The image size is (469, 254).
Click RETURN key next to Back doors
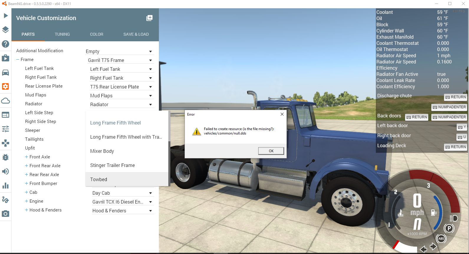coord(417,117)
